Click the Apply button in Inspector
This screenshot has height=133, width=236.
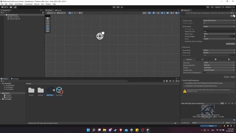click(233, 77)
